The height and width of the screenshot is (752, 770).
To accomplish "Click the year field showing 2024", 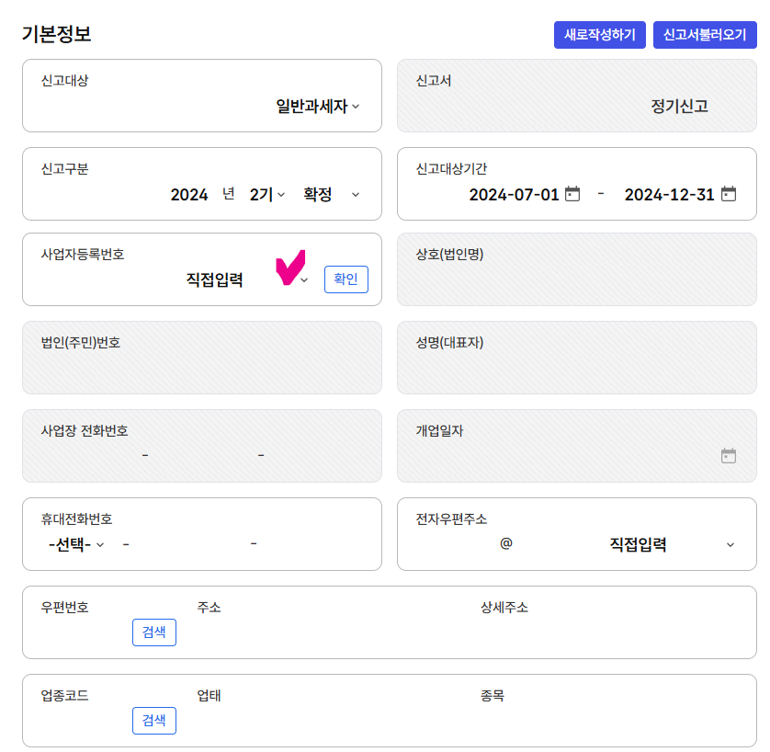I will [189, 195].
